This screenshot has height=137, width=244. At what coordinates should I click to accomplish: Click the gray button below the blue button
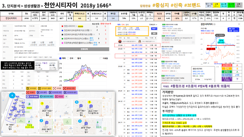[x=154, y=33]
